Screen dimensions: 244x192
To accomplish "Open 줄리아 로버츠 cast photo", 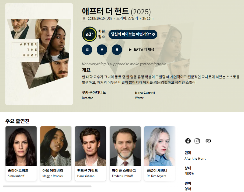I will coord(21,146).
